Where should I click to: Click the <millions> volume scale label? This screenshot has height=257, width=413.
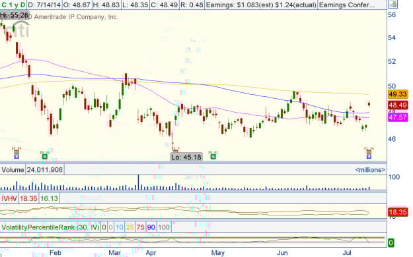(x=370, y=170)
